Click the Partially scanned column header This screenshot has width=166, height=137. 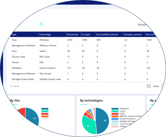click(x=133, y=34)
